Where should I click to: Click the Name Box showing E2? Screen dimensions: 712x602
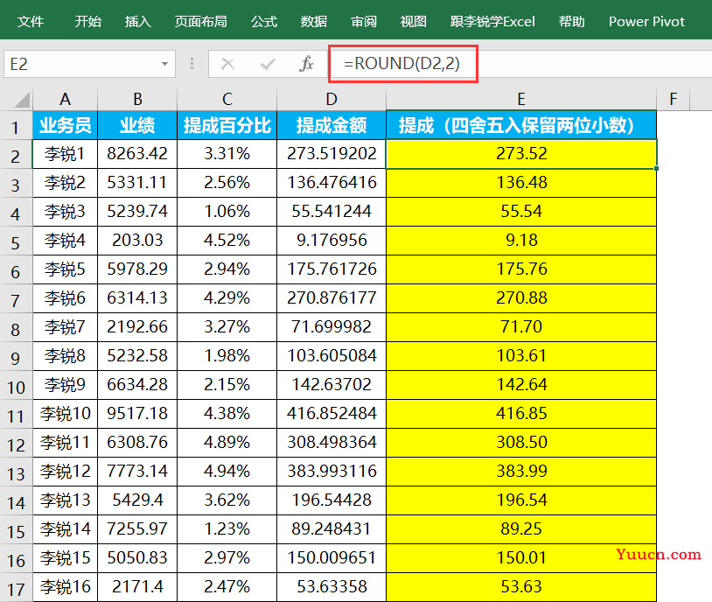click(x=79, y=64)
